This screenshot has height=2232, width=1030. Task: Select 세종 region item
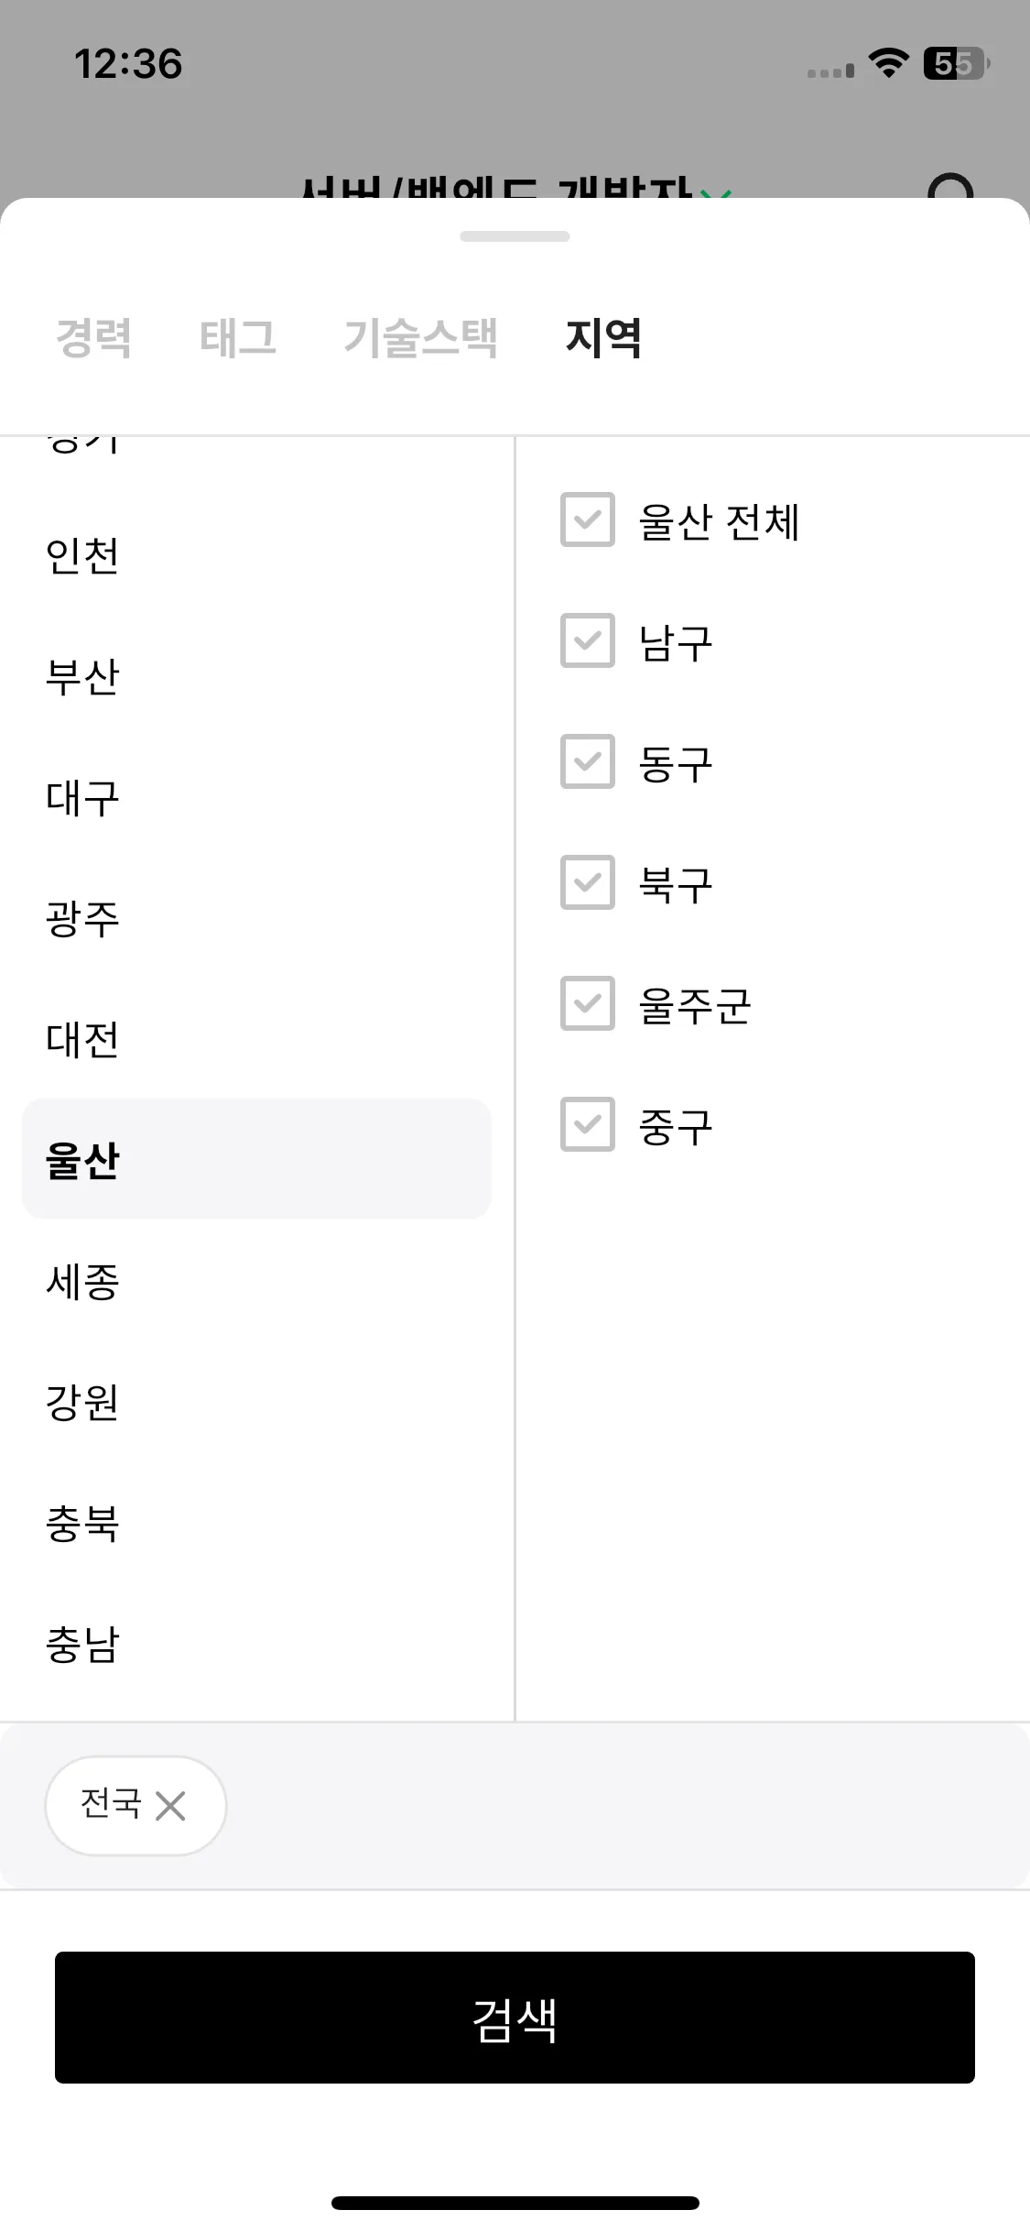point(256,1281)
